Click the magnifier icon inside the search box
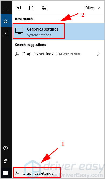Image resolution: width=105 pixels, height=179 pixels. tap(17, 173)
